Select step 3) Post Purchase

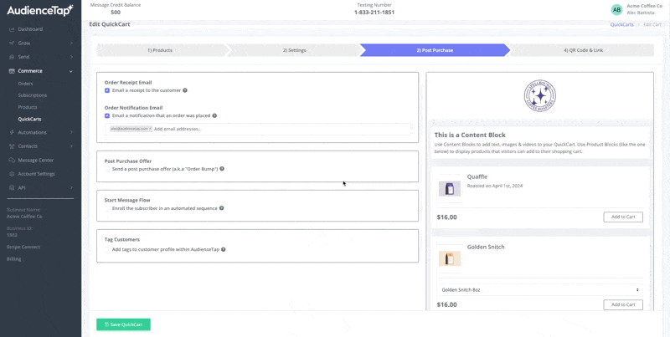tap(435, 50)
